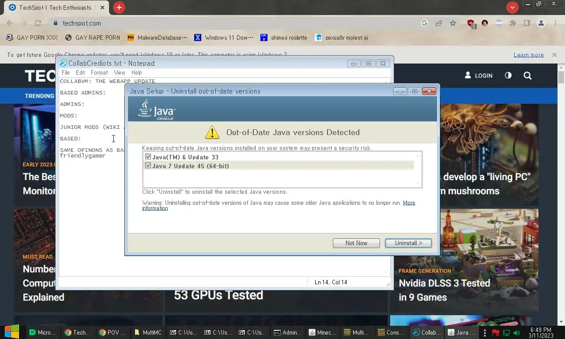Image resolution: width=565 pixels, height=339 pixels.
Task: Click the MalwareDatabase bookmark
Action: click(x=157, y=38)
